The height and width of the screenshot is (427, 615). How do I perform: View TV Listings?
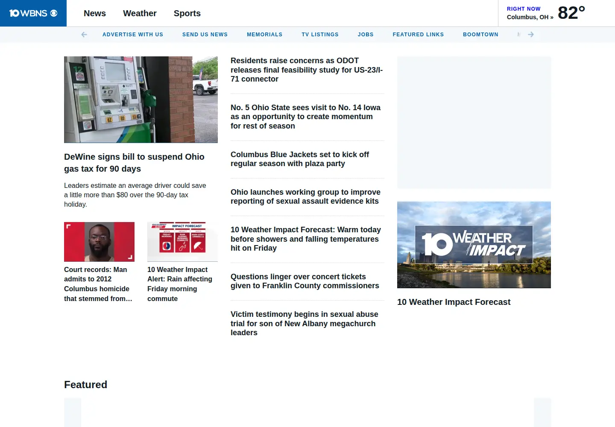point(320,35)
